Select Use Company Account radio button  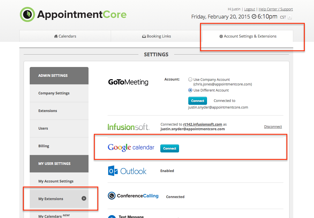tap(190, 79)
